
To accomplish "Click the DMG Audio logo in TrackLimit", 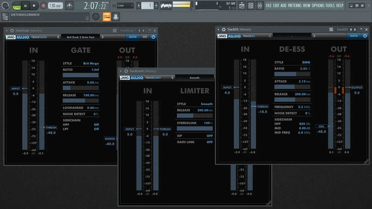I will (132, 78).
